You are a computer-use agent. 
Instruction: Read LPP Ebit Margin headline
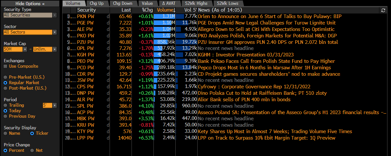point(267,138)
